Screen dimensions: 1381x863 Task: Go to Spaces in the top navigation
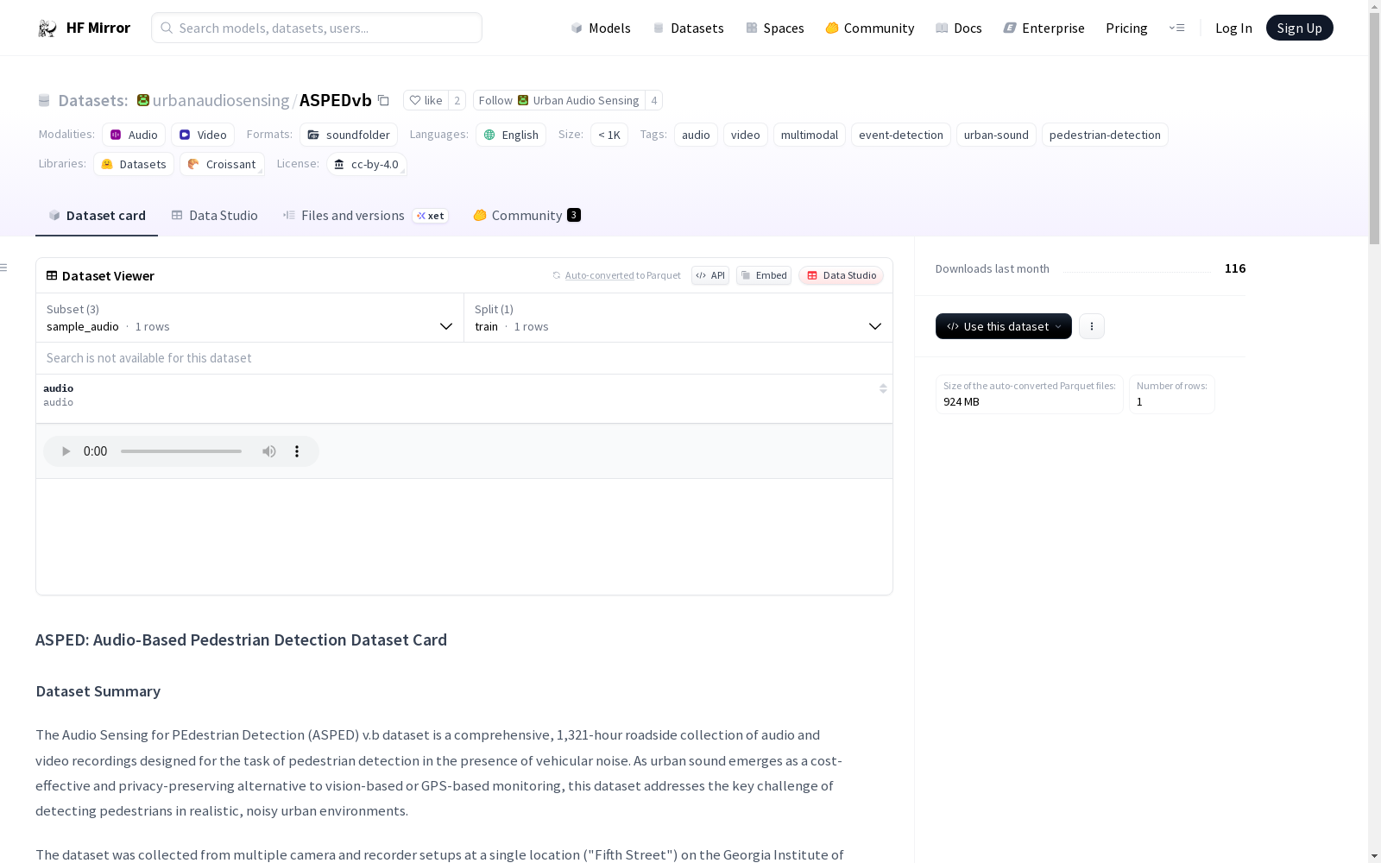775,28
